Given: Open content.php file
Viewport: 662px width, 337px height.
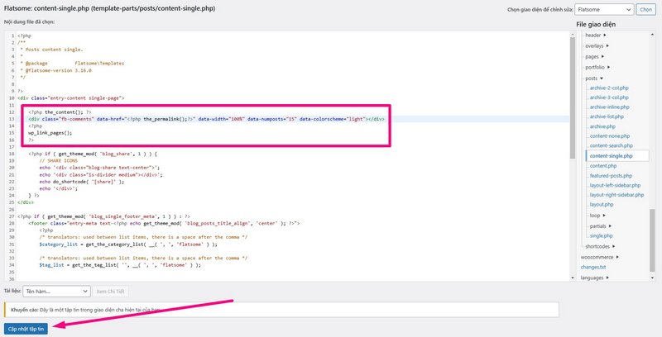Looking at the screenshot, I should tap(603, 166).
